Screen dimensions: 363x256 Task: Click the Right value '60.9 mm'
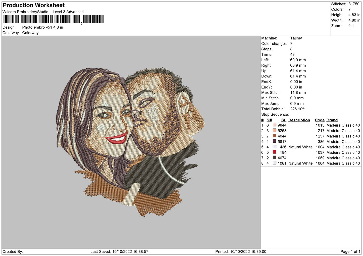(x=298, y=65)
